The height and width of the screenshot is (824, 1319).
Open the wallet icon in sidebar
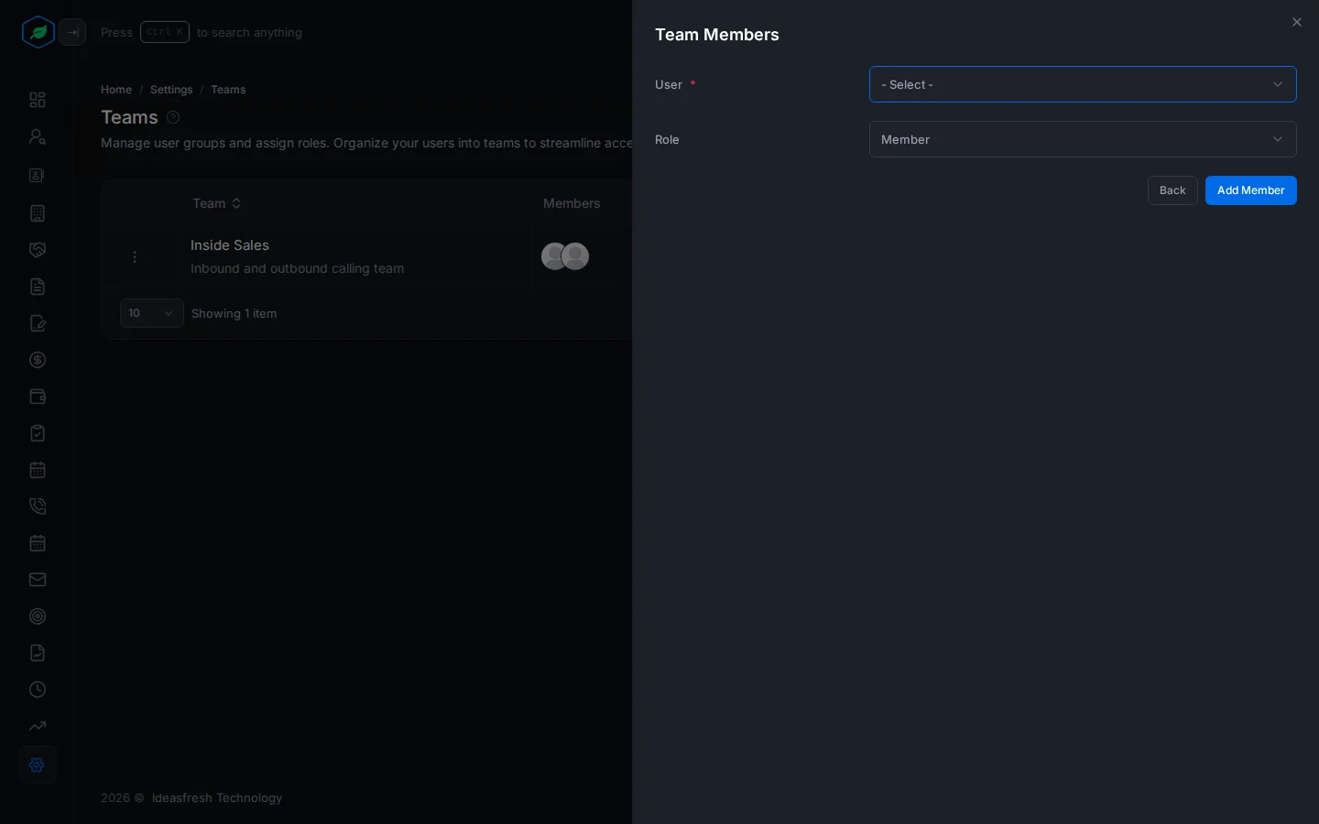click(x=38, y=396)
